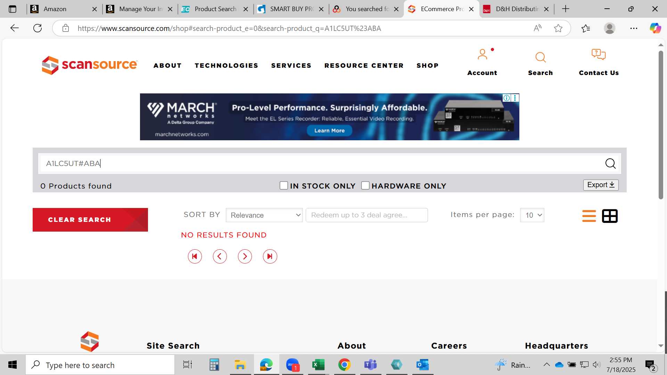Enable the In Stock Only checkbox
This screenshot has width=667, height=375.
click(284, 185)
